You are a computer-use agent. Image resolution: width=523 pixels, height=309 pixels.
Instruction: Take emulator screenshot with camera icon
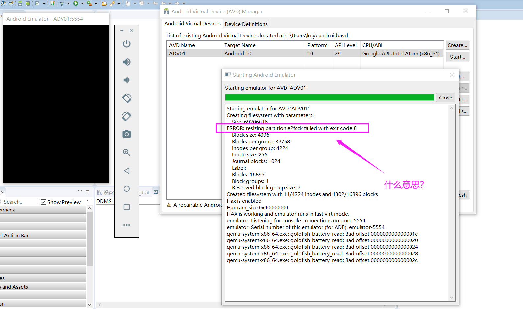point(127,134)
